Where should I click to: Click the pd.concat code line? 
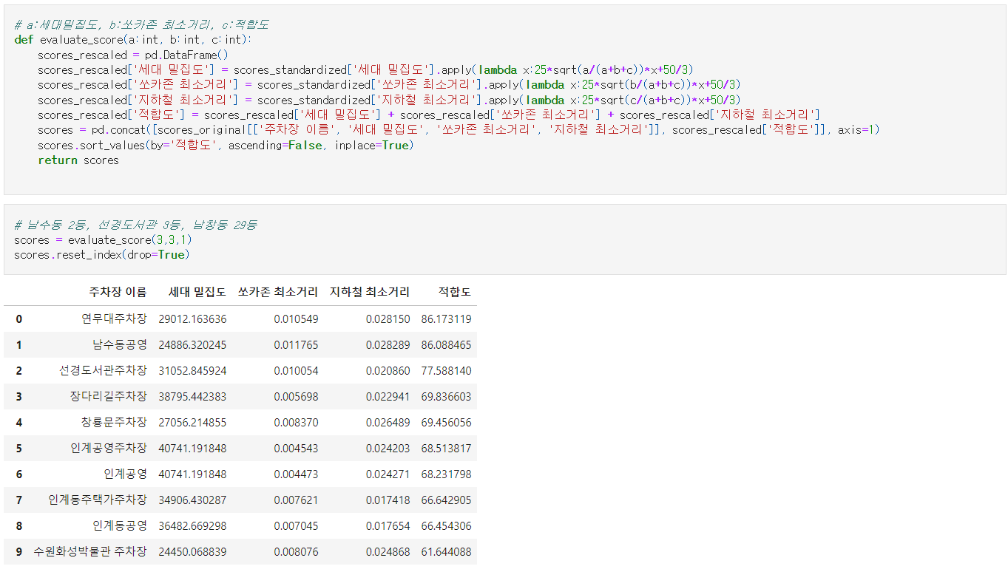pos(459,130)
